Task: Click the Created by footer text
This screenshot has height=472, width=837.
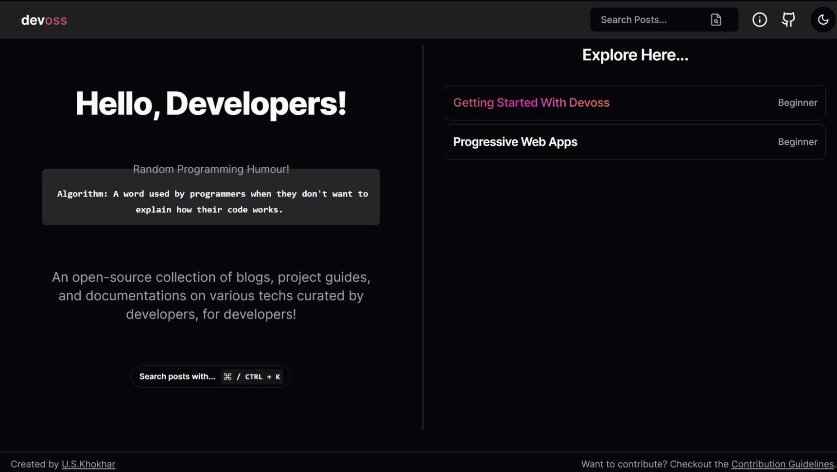Action: [35, 464]
